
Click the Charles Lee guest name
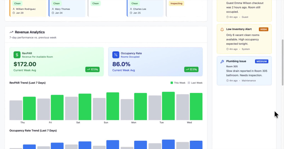pos(140,9)
